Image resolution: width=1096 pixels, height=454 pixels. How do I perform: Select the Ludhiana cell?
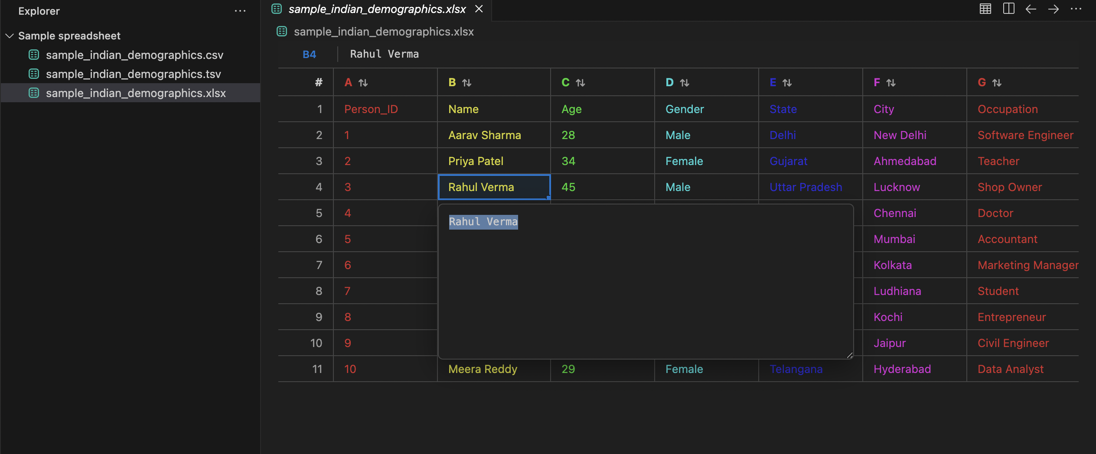point(915,291)
